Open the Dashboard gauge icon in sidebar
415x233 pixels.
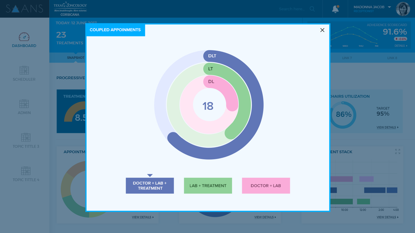coord(24,37)
